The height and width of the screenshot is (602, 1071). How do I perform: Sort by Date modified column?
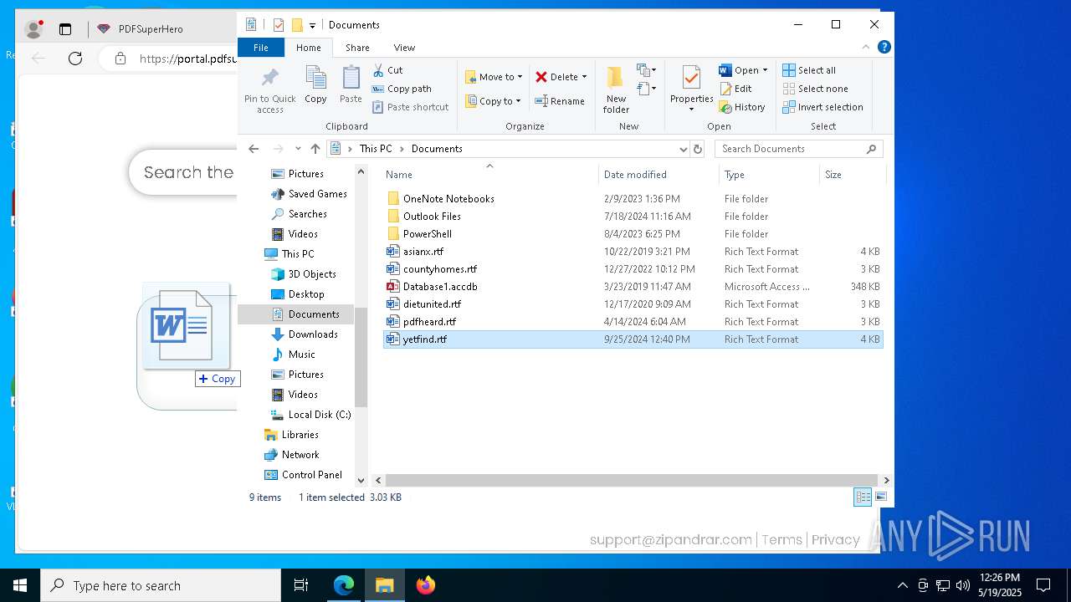(x=658, y=175)
